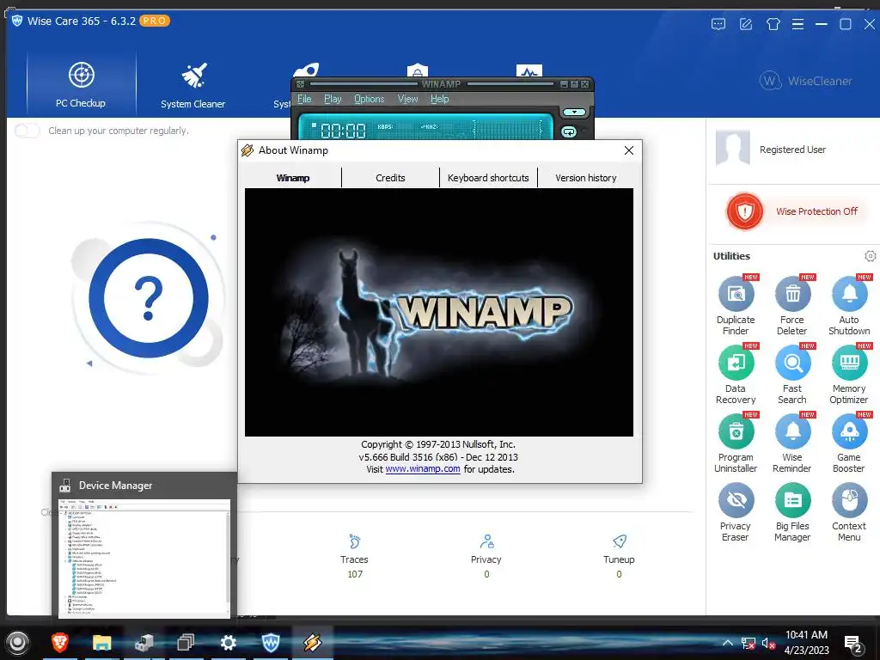Click the Traces footprint icon

click(354, 541)
